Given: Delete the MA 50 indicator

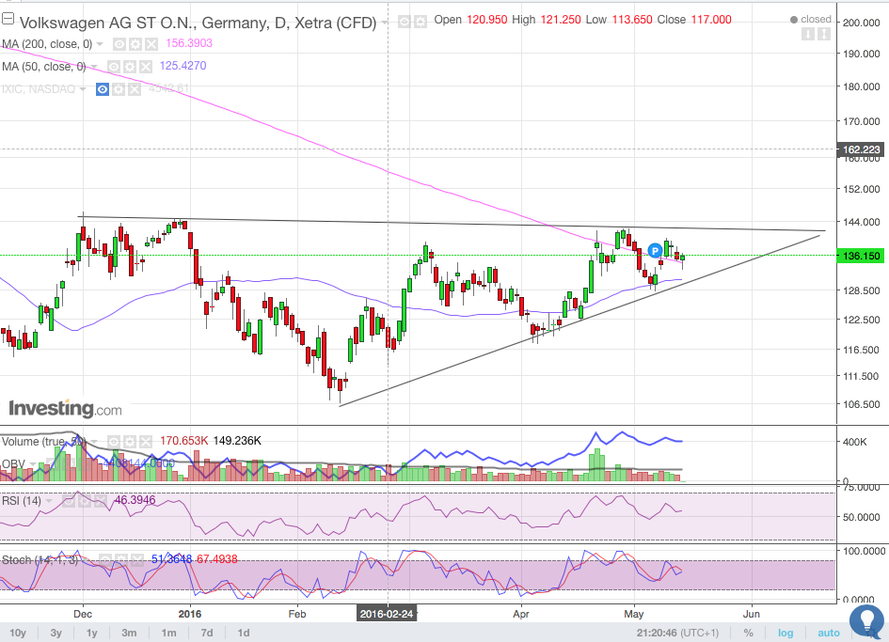Looking at the screenshot, I should tap(146, 67).
